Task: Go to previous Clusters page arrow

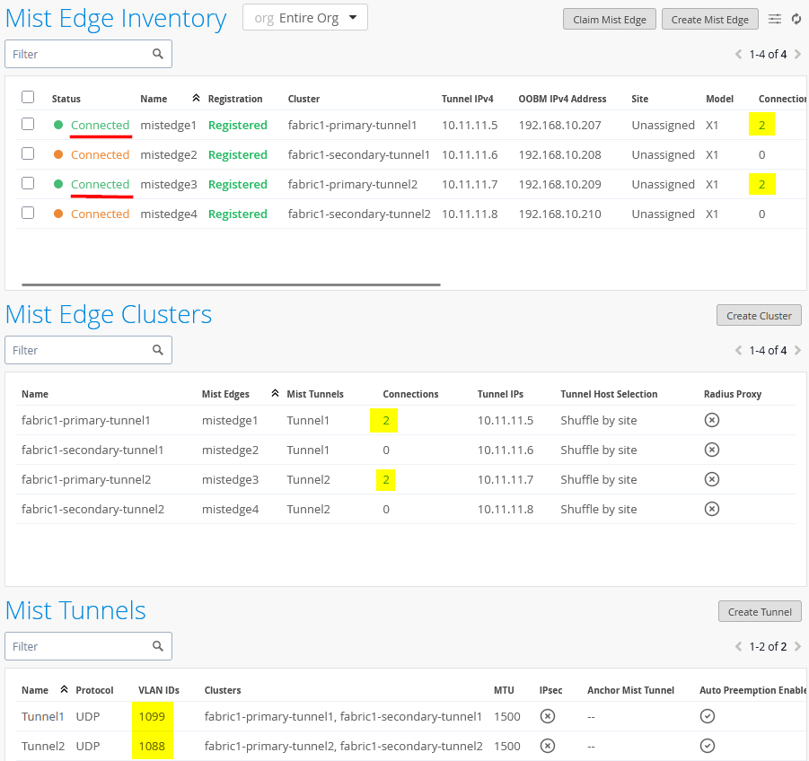Action: [x=738, y=351]
